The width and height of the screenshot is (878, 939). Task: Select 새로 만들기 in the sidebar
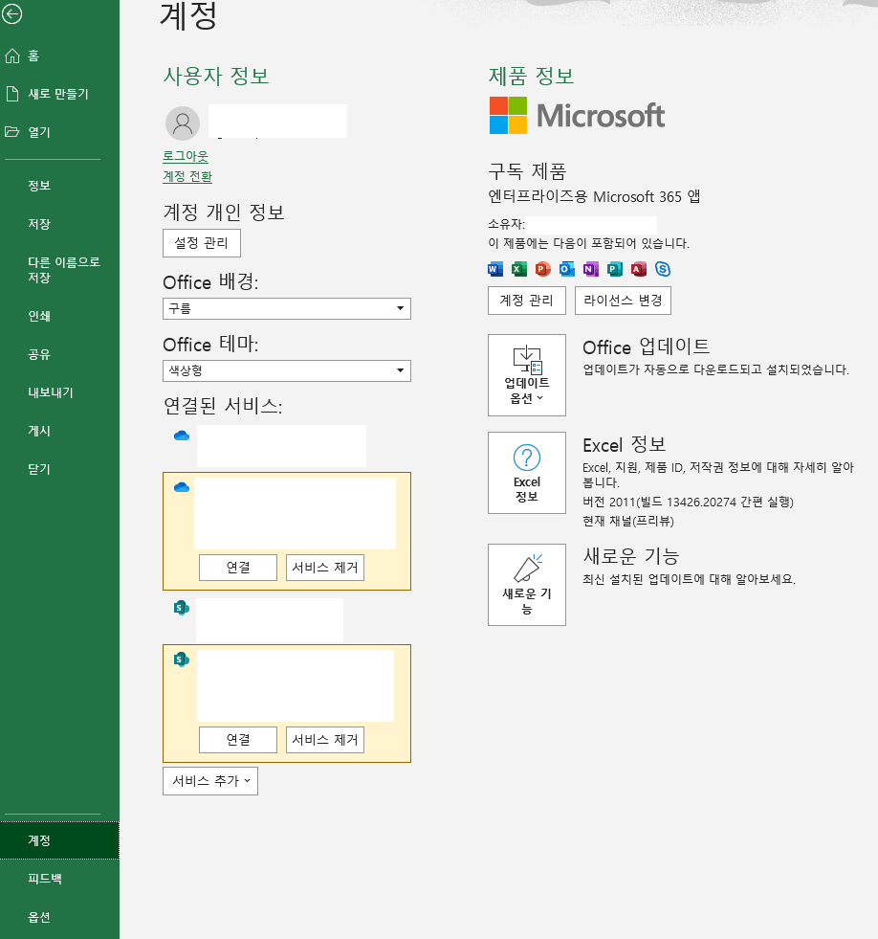pos(60,94)
